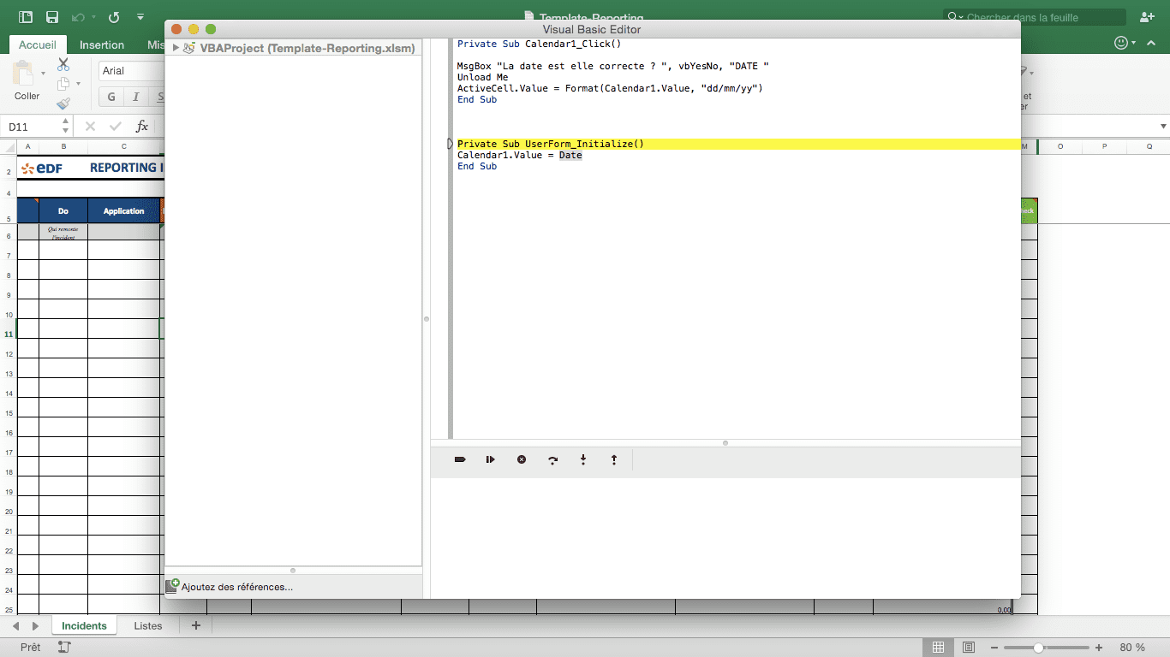Save the workbook with the floppy icon
Screen dimensions: 1170x657
[x=52, y=17]
